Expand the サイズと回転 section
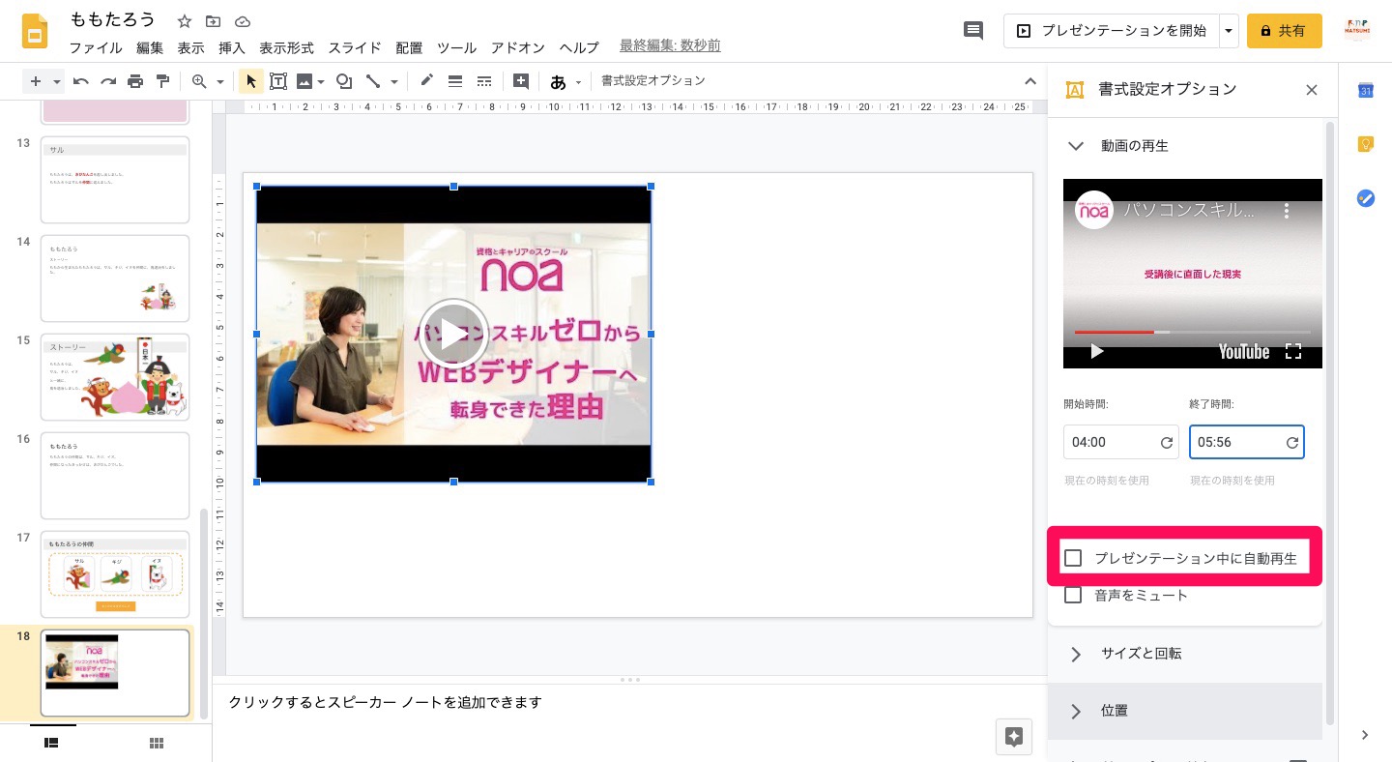The image size is (1392, 762). coord(1076,655)
